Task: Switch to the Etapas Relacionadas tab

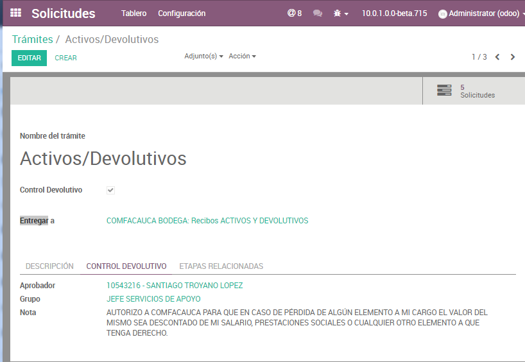Action: pos(221,266)
